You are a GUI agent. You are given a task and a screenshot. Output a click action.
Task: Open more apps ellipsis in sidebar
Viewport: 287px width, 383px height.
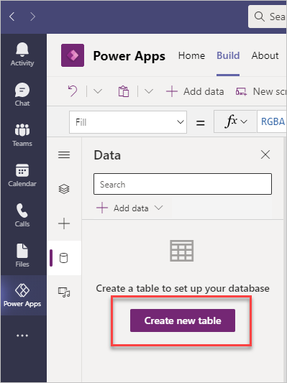22,336
